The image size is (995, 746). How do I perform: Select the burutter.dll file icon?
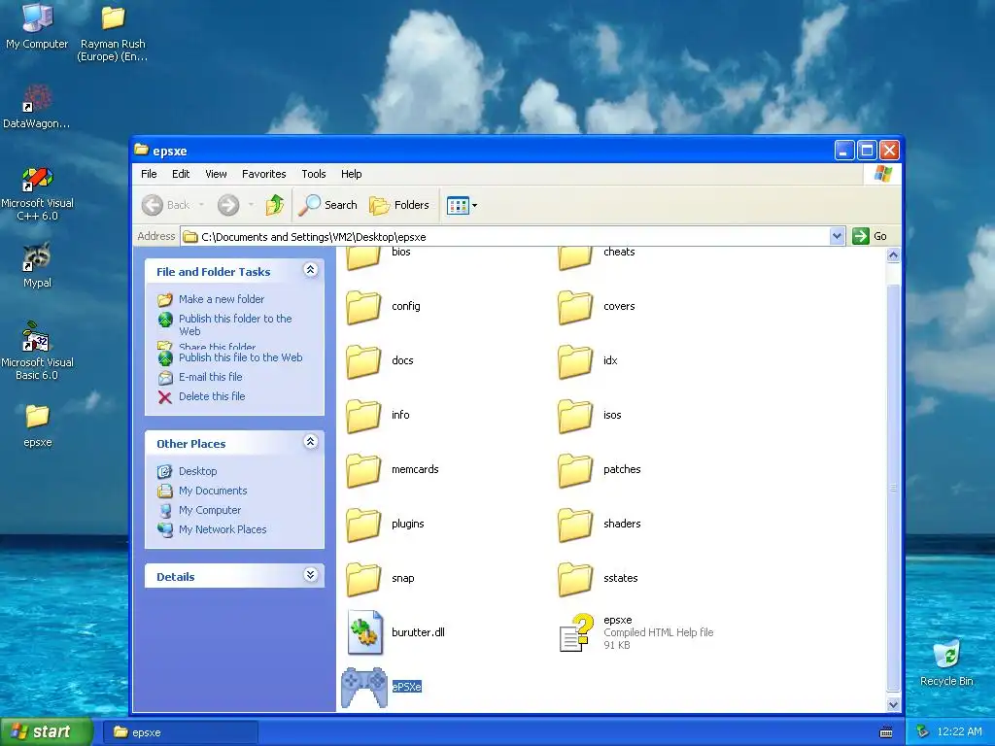365,632
